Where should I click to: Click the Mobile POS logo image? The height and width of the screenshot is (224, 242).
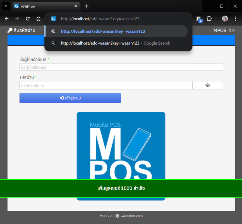point(121,145)
